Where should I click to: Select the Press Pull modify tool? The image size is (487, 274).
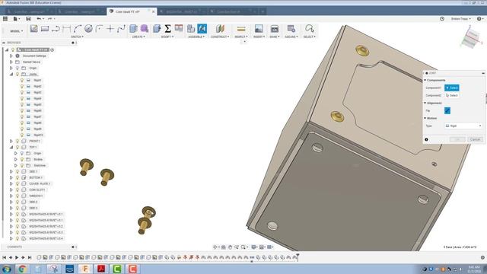[x=157, y=29]
